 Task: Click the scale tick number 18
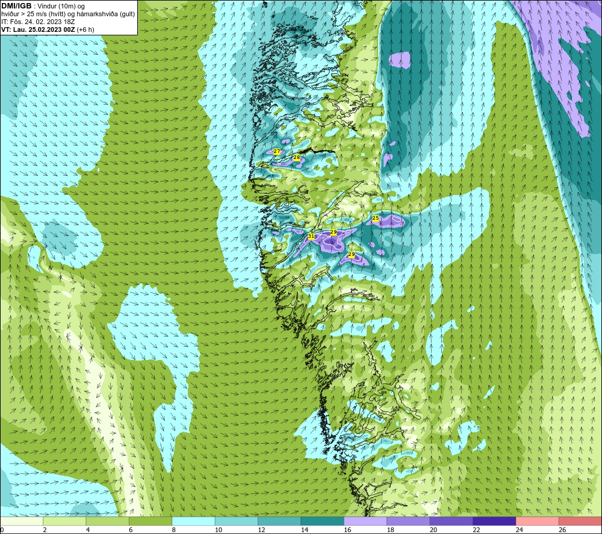pyautogui.click(x=391, y=530)
